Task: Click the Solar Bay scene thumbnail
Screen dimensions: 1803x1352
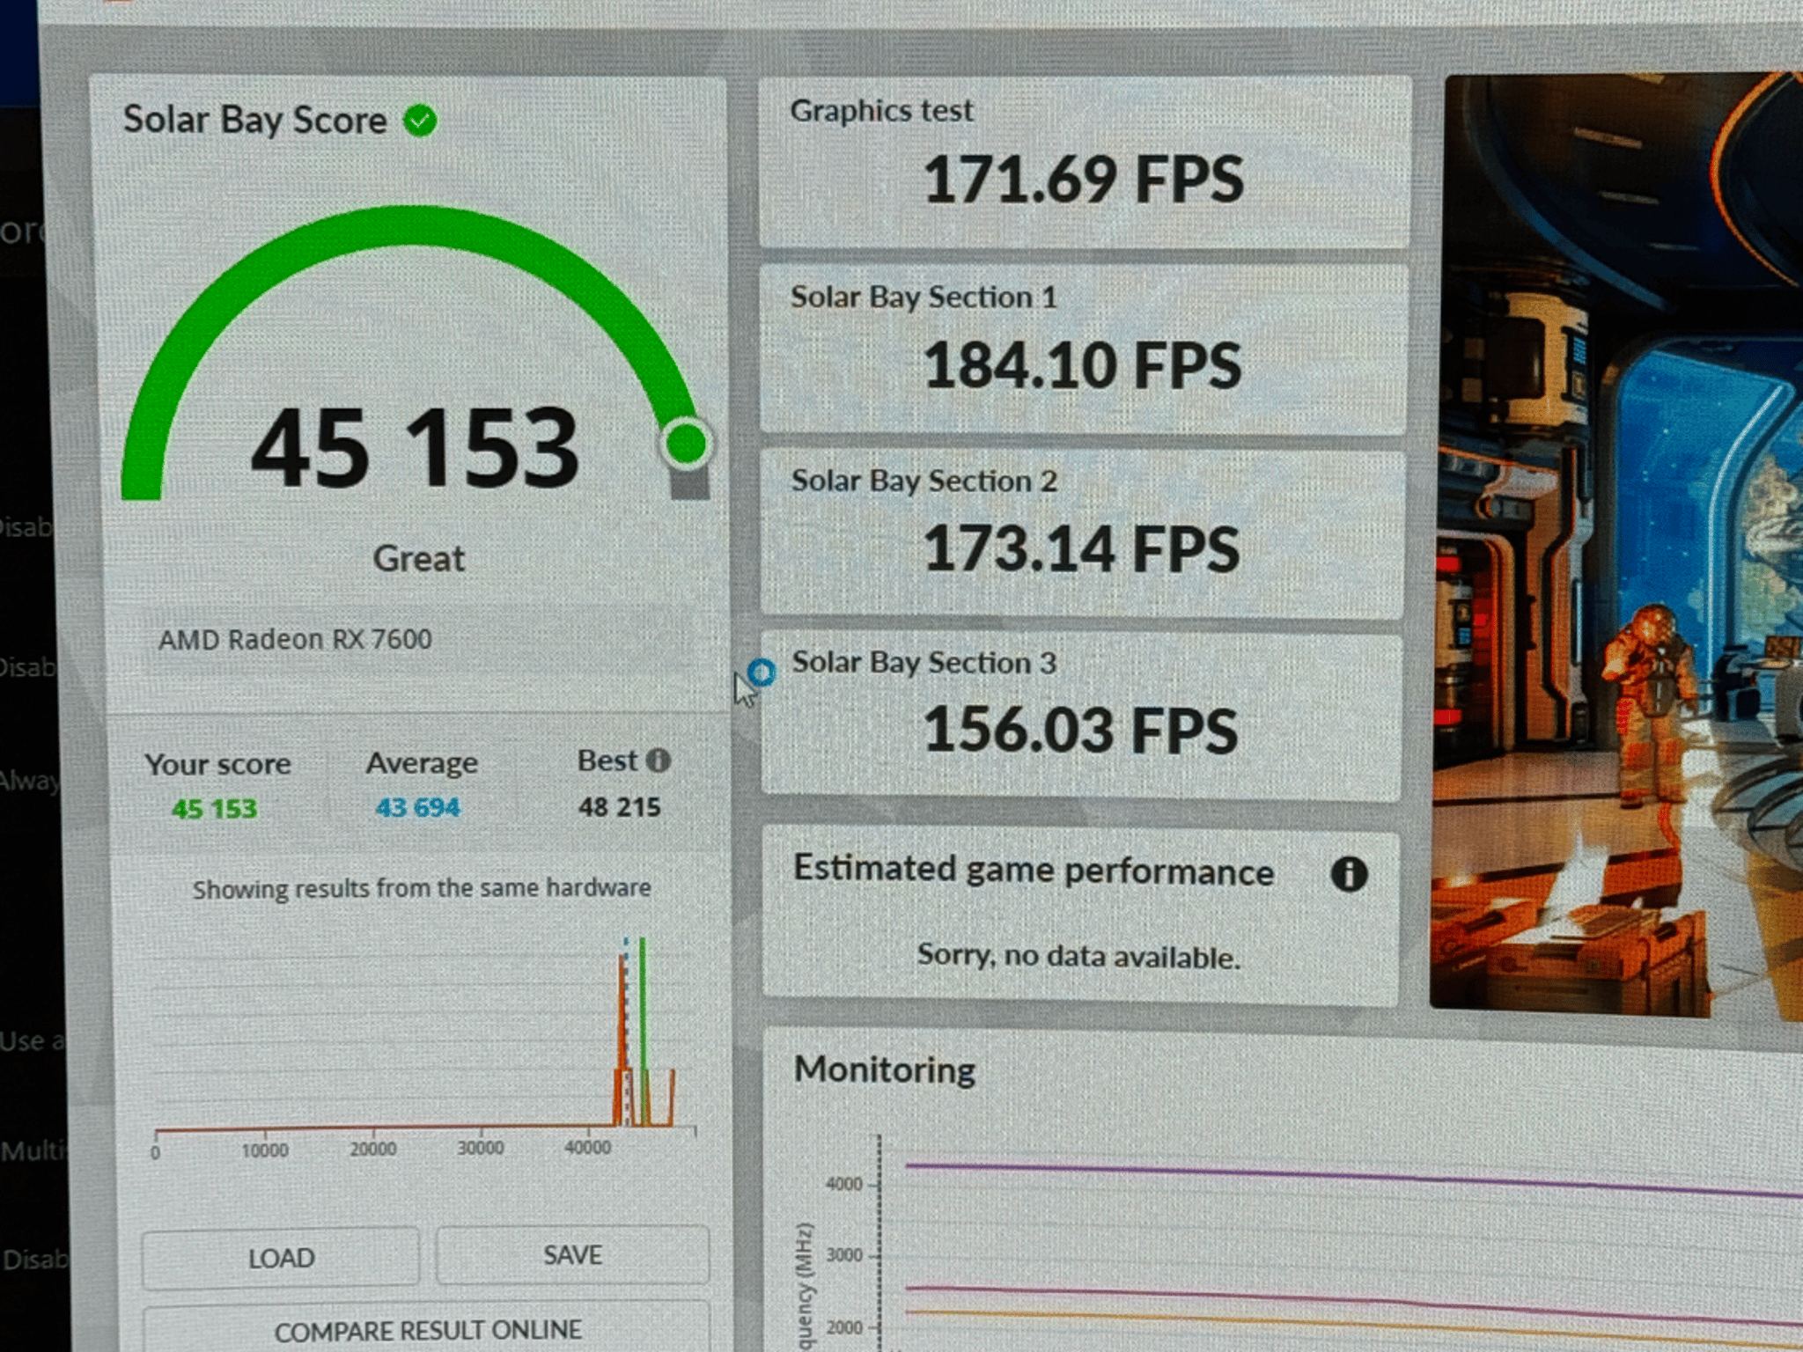Action: click(x=1618, y=546)
